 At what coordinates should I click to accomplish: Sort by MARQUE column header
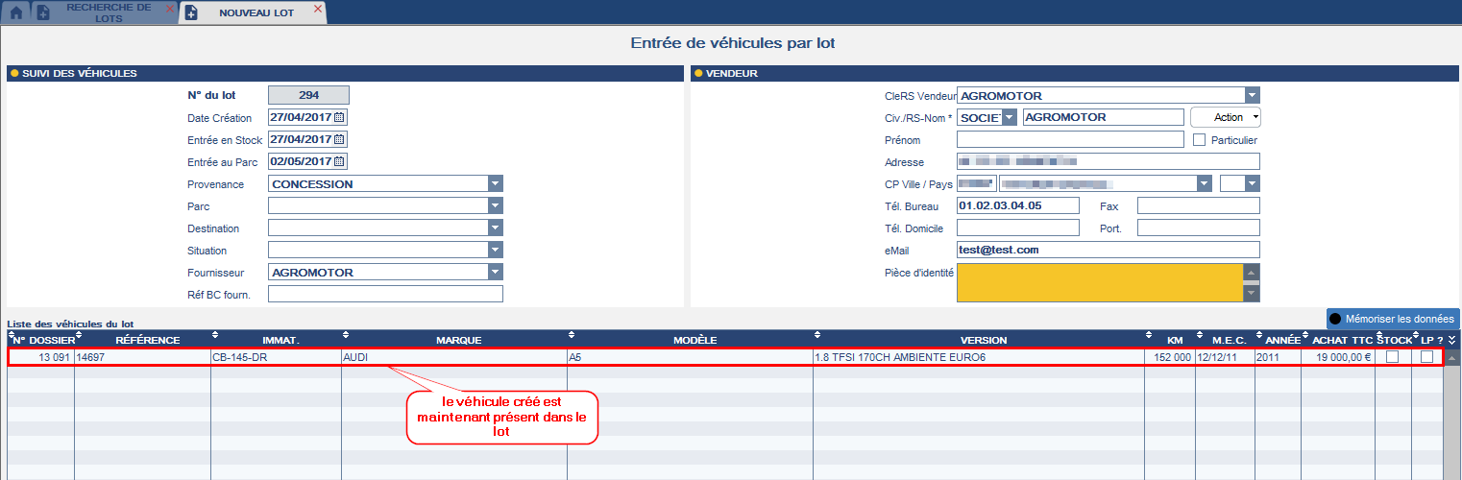453,340
